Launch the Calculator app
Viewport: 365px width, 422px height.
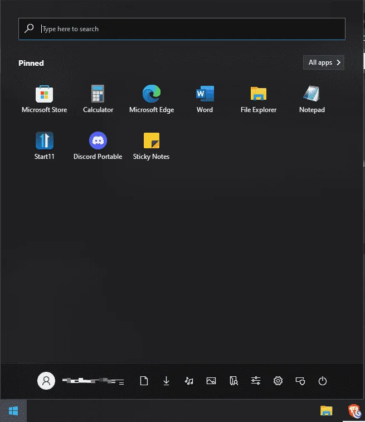tap(98, 99)
